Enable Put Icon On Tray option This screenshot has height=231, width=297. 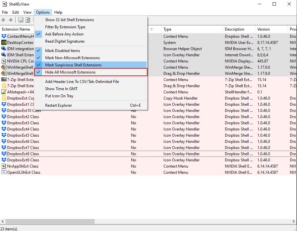tap(91, 96)
